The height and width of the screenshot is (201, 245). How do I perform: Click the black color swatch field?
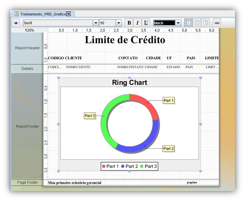(x=164, y=23)
